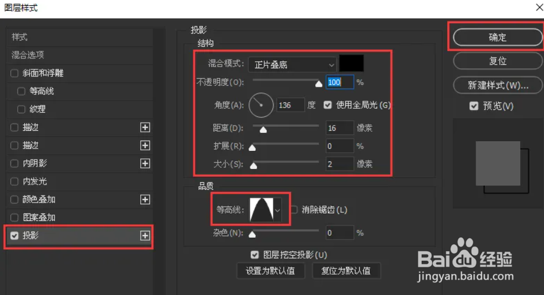Enable 斜面和浮雕 checkbox
The width and height of the screenshot is (544, 295).
(14, 73)
